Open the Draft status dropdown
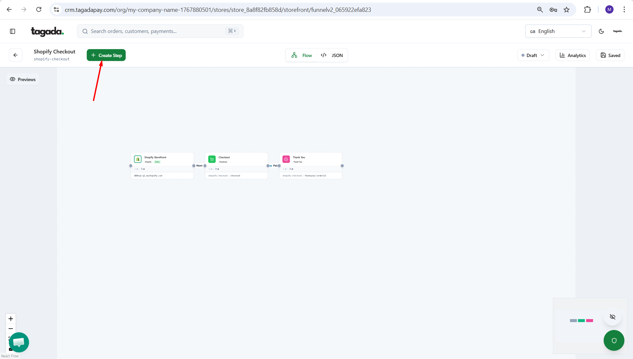The width and height of the screenshot is (633, 359). coord(533,55)
